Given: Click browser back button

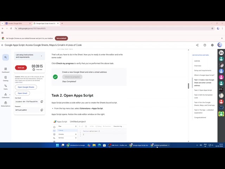Looking at the screenshot, I should point(2,29).
